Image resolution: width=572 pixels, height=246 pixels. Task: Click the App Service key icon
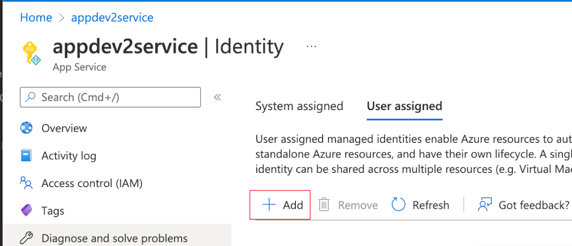pyautogui.click(x=31, y=53)
